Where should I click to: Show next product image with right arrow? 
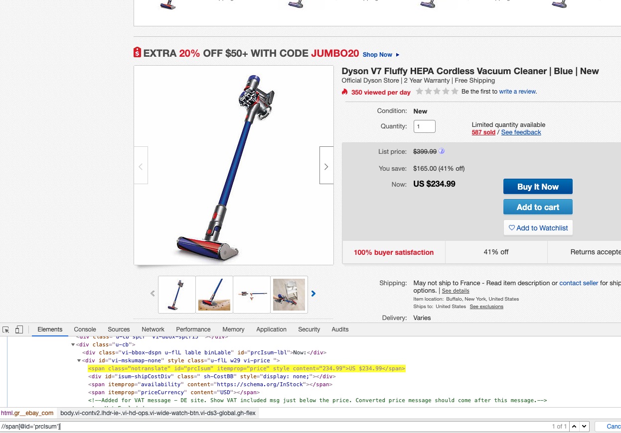tap(326, 166)
